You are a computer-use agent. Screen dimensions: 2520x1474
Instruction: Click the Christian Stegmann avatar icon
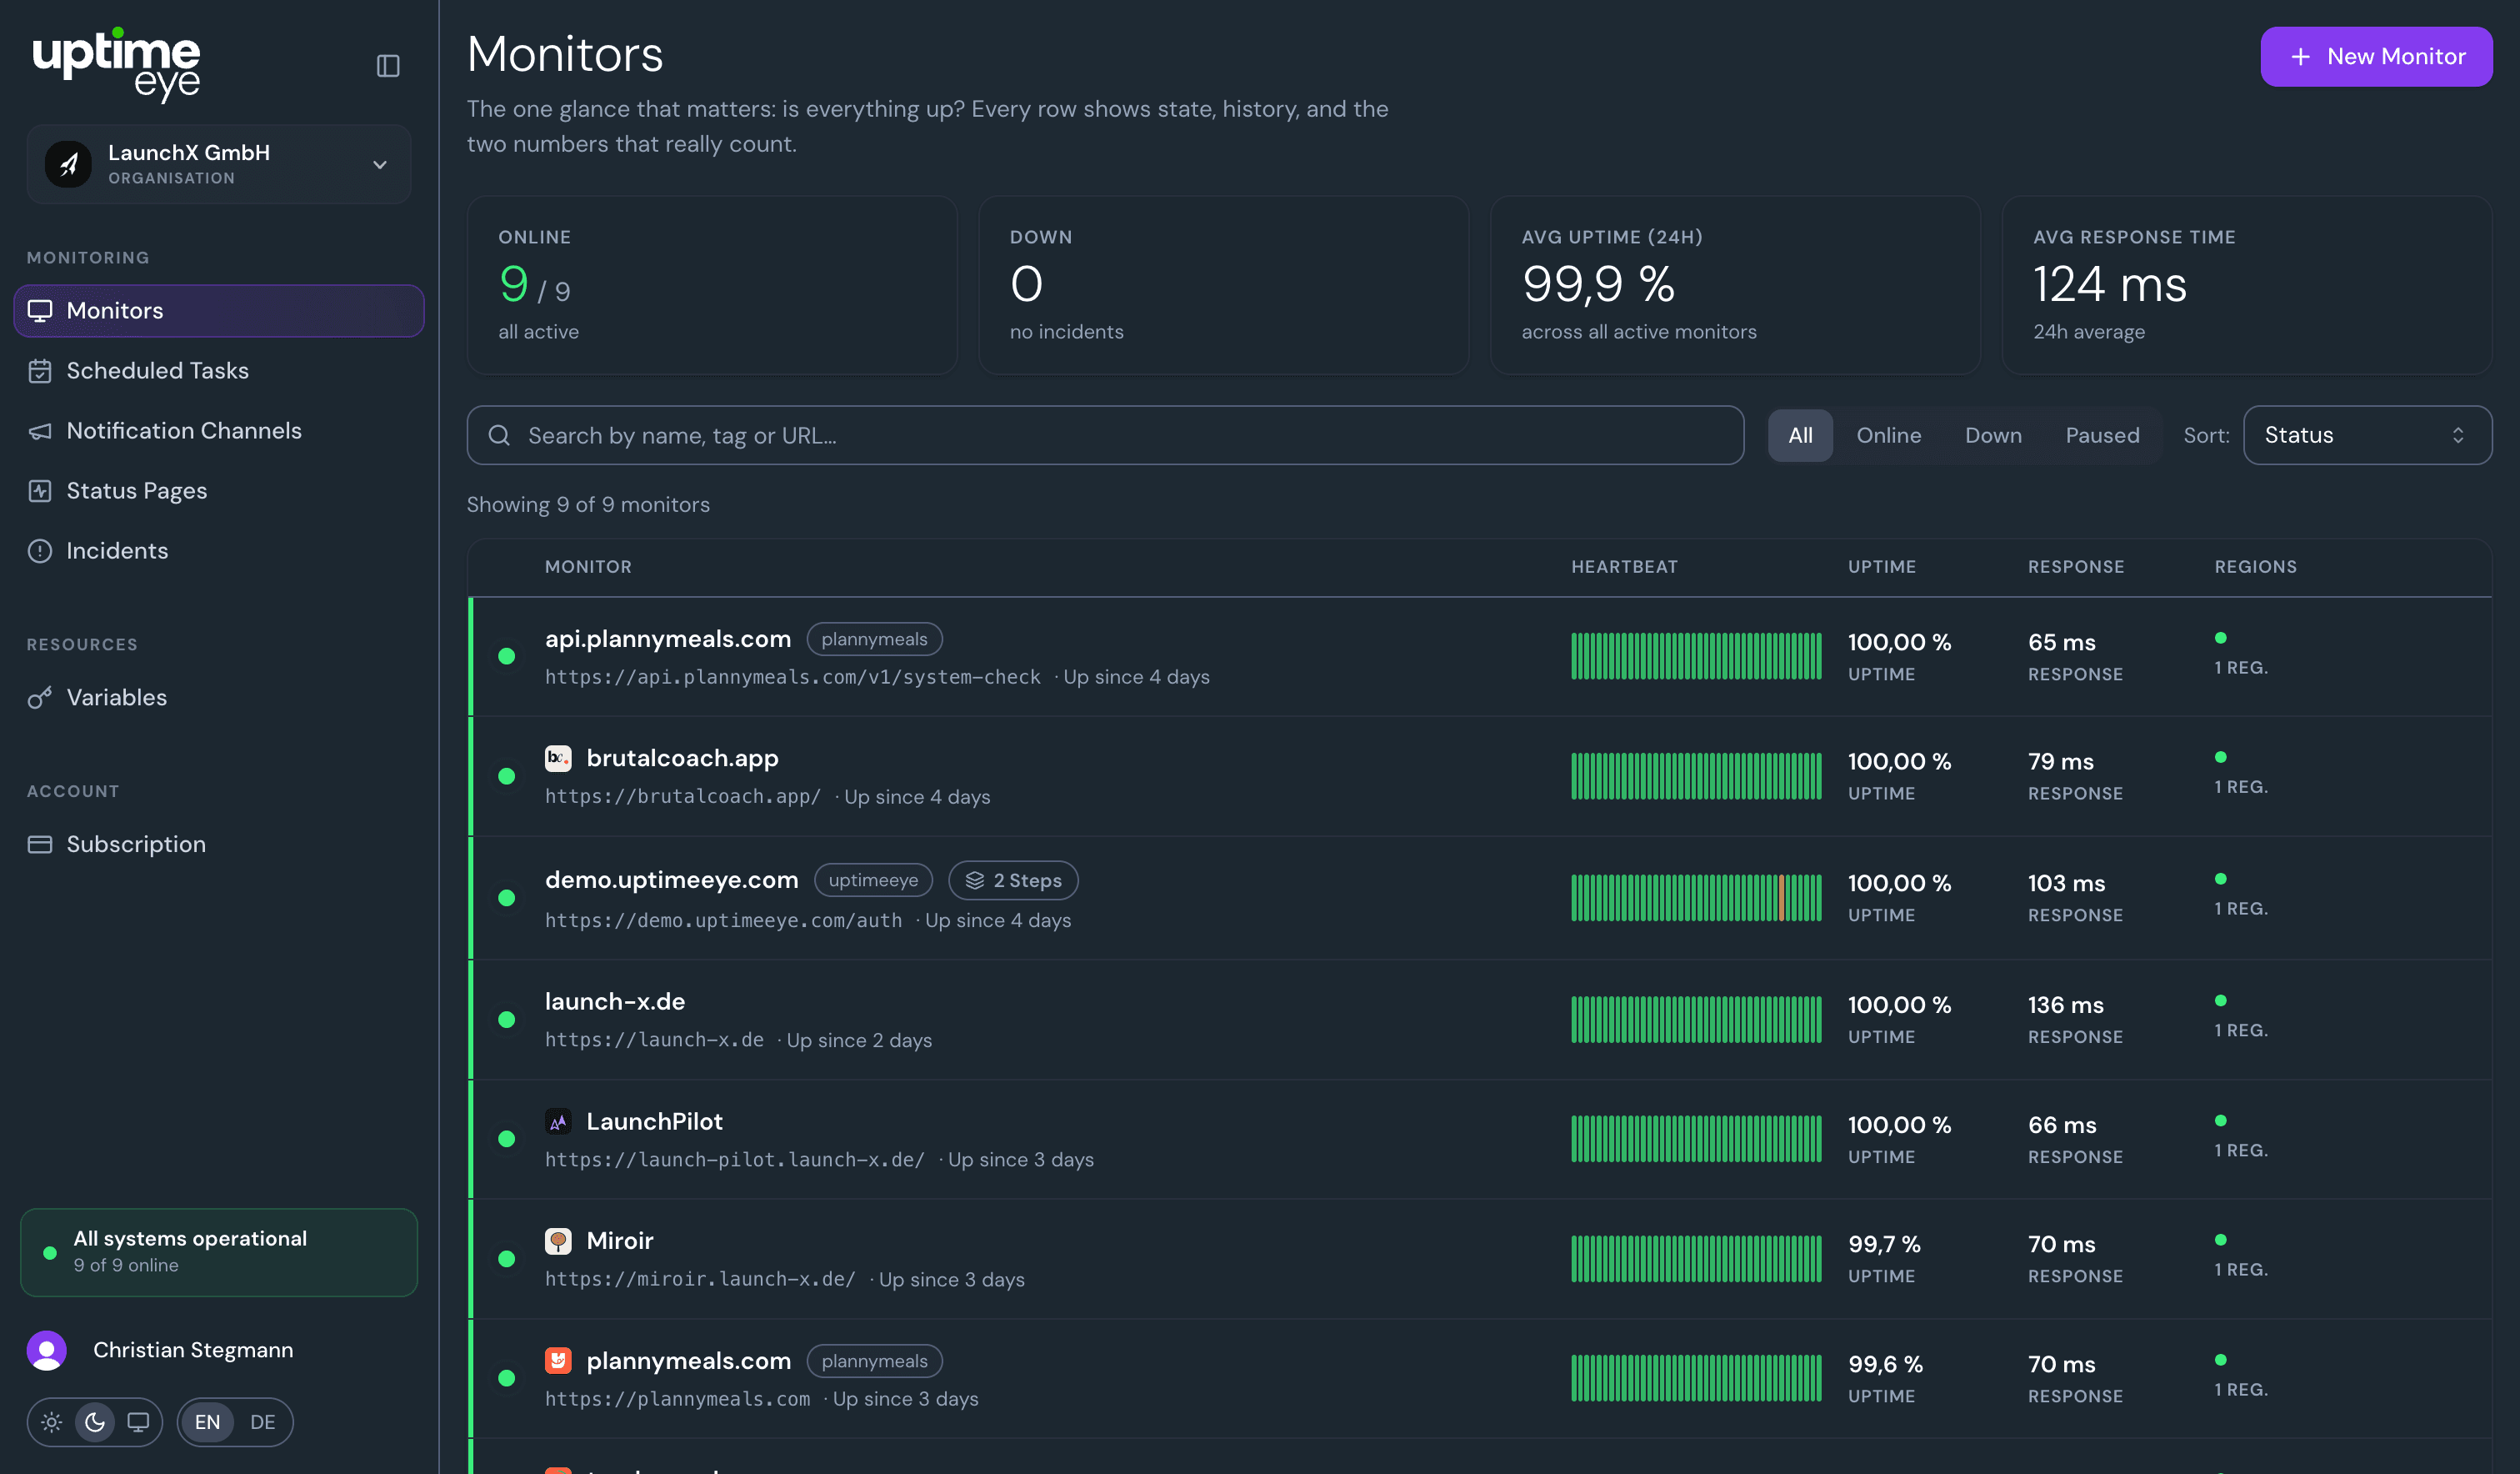click(x=46, y=1350)
